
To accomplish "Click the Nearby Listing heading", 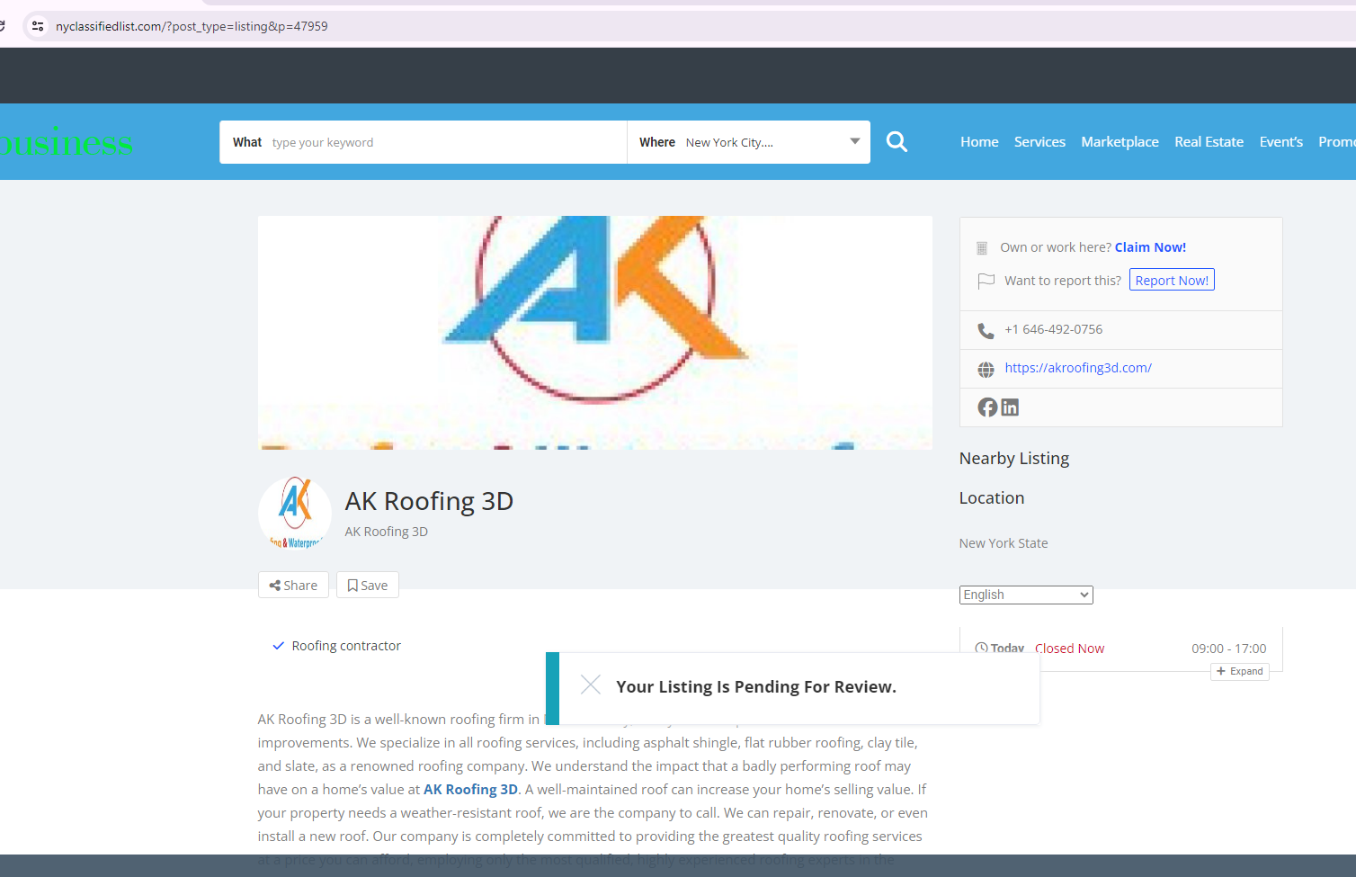I will coord(1014,459).
